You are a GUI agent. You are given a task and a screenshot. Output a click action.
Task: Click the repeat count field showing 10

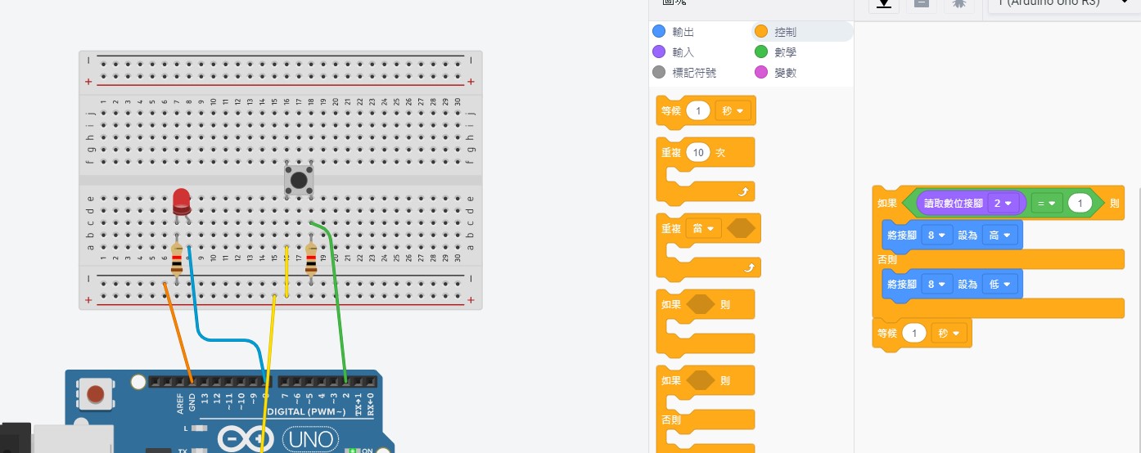click(697, 153)
